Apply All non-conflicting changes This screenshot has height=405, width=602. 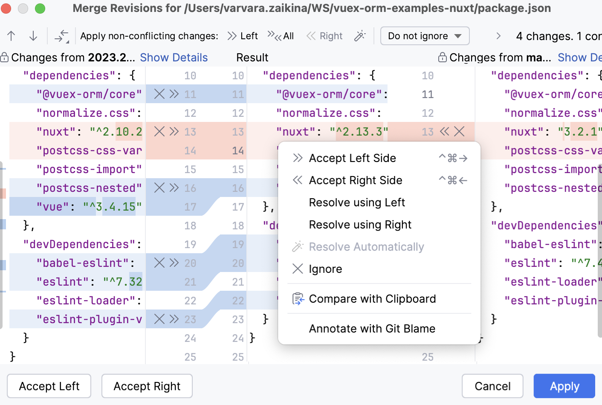281,36
